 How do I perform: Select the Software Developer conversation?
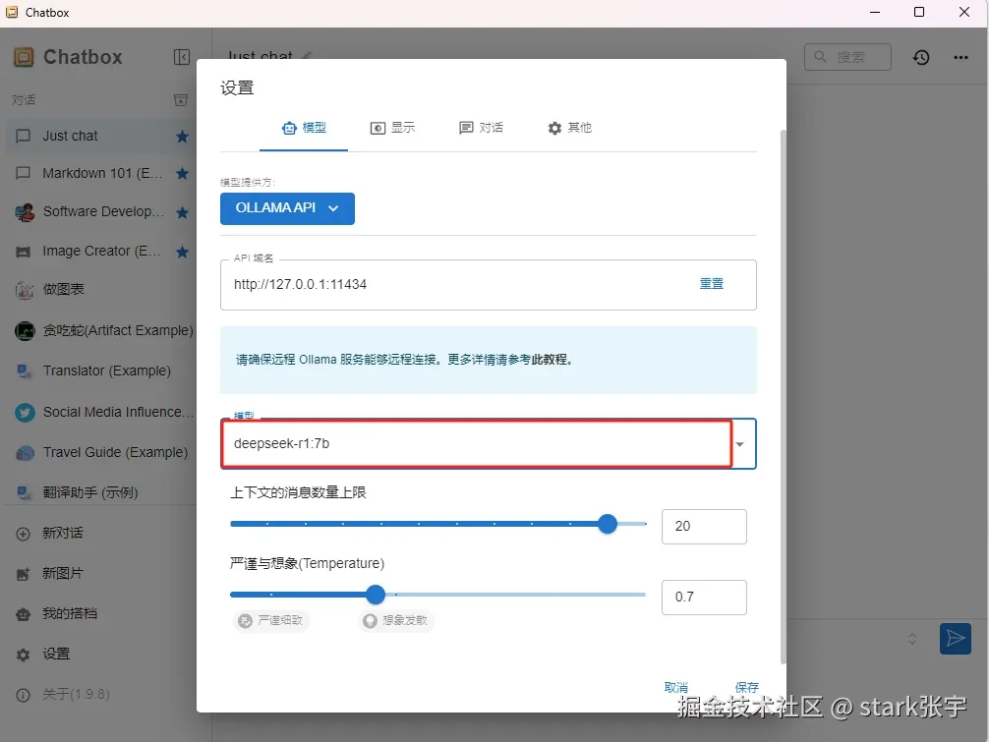[x=101, y=212]
